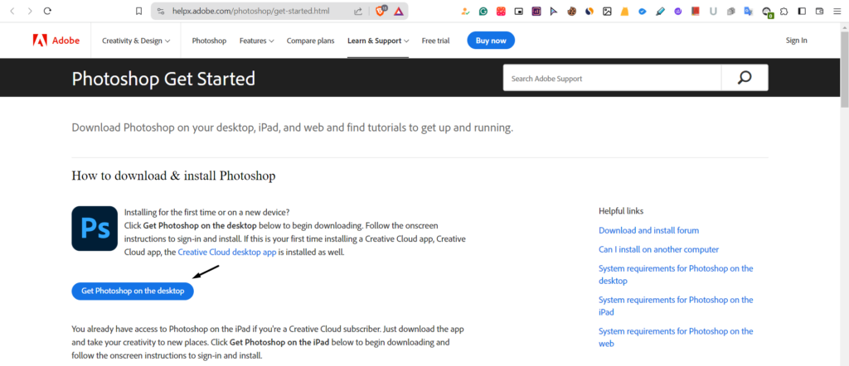This screenshot has width=849, height=366.
Task: Open the Download and install forum link
Action: click(x=648, y=230)
